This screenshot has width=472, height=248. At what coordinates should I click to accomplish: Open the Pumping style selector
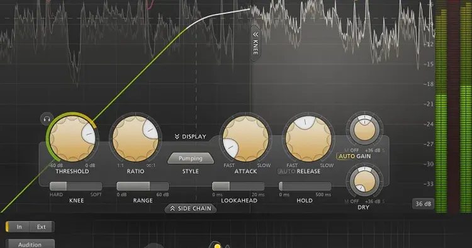(191, 159)
